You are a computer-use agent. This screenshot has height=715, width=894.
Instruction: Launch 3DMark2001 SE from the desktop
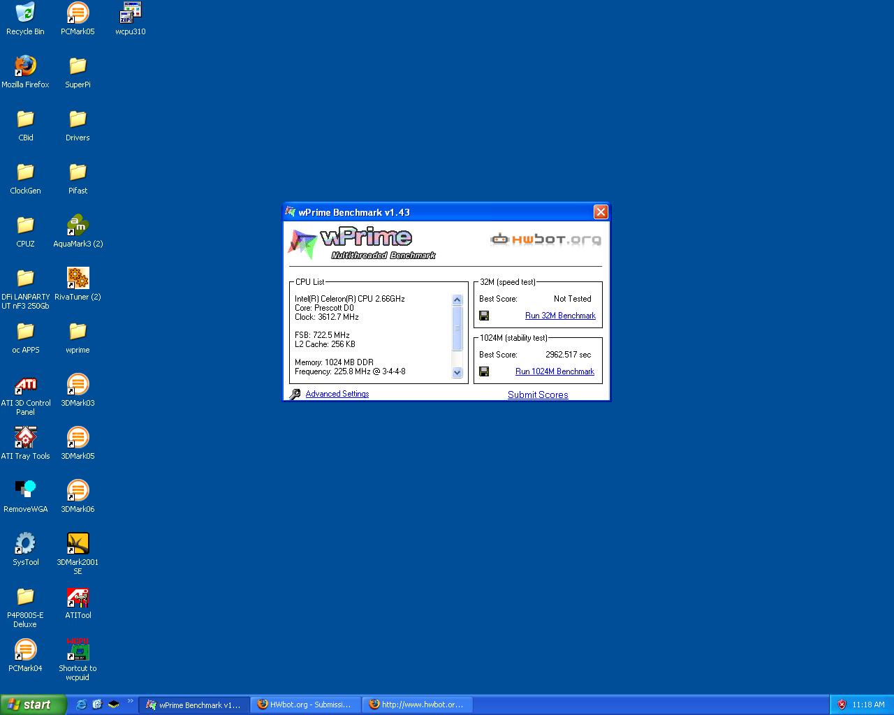(x=78, y=554)
